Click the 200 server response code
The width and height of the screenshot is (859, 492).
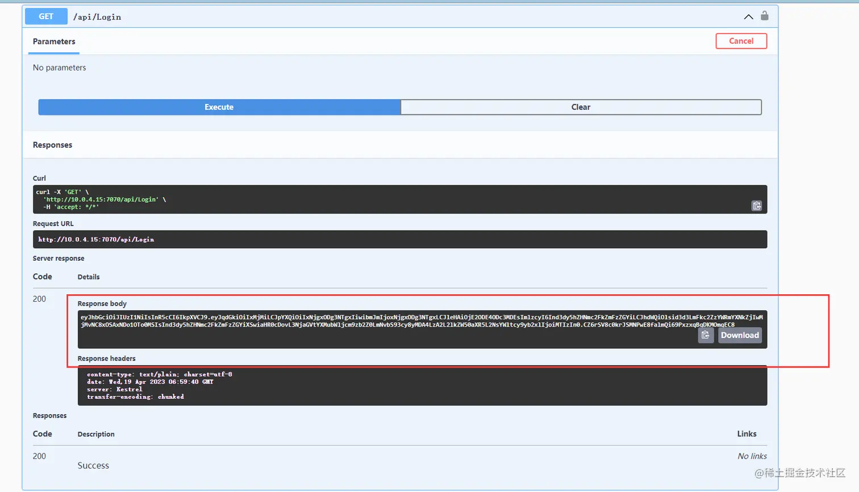point(39,299)
